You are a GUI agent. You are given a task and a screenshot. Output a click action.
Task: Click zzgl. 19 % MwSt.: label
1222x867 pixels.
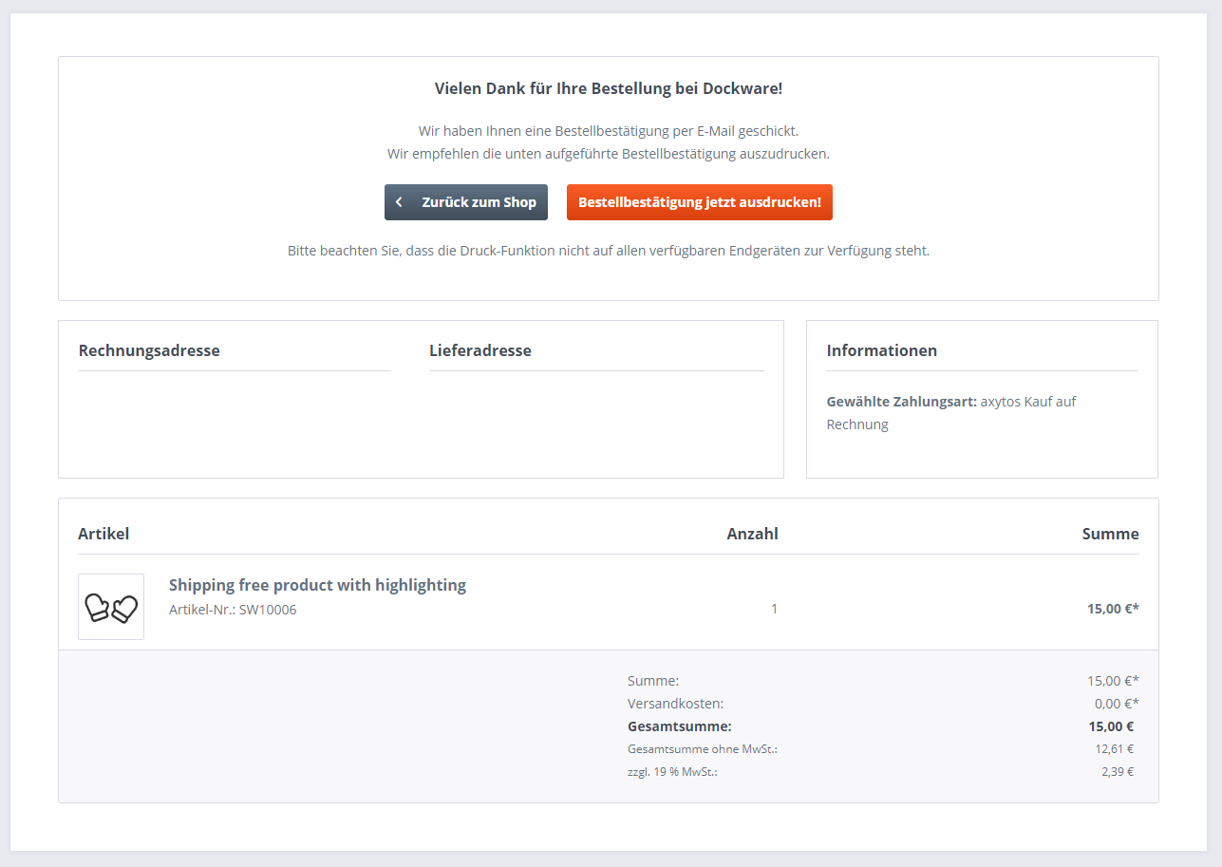pyautogui.click(x=672, y=772)
